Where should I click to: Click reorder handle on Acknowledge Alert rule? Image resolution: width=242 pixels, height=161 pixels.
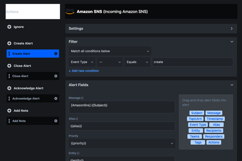[x=9, y=98]
